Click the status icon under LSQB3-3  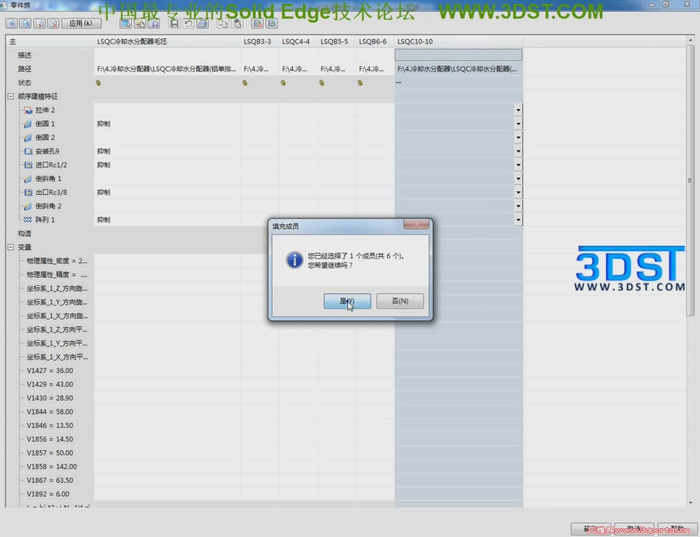point(245,82)
